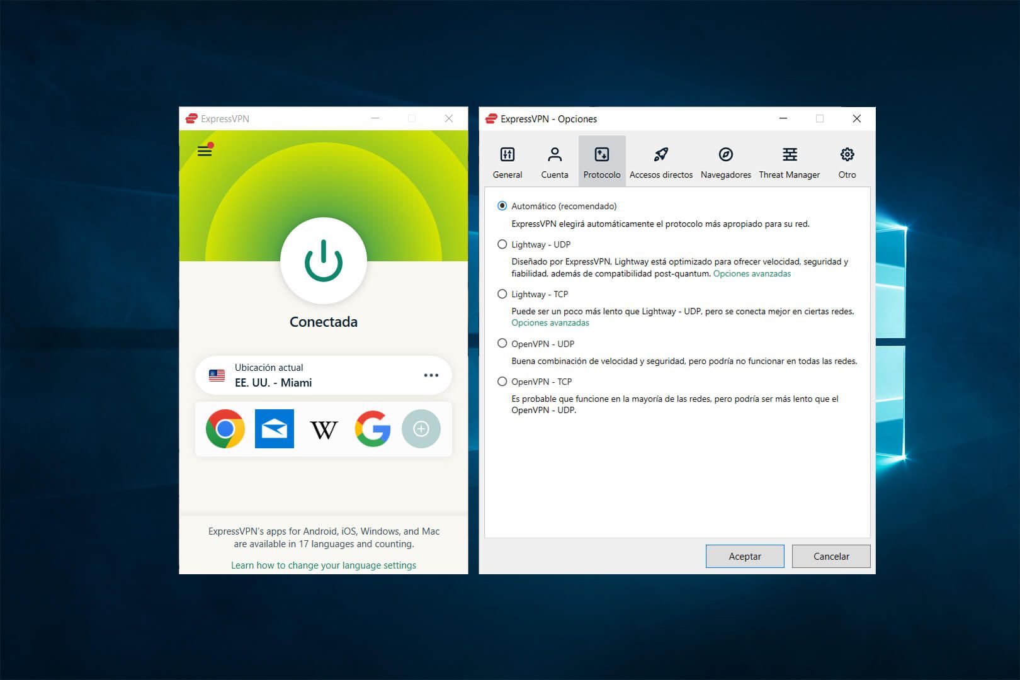Add a new shortcut with plus icon

421,429
